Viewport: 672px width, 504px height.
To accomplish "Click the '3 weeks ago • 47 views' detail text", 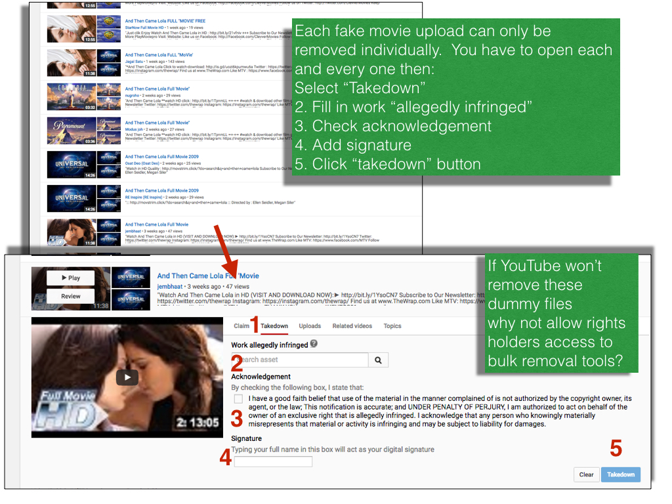I will click(218, 287).
